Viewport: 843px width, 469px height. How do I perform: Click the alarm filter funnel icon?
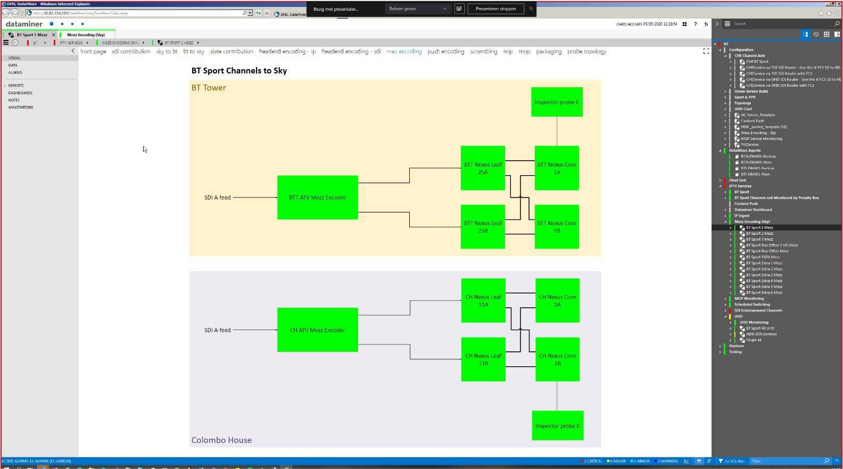click(721, 461)
